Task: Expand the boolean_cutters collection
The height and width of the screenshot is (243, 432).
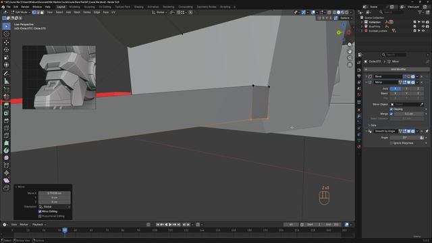Action: [x=362, y=31]
